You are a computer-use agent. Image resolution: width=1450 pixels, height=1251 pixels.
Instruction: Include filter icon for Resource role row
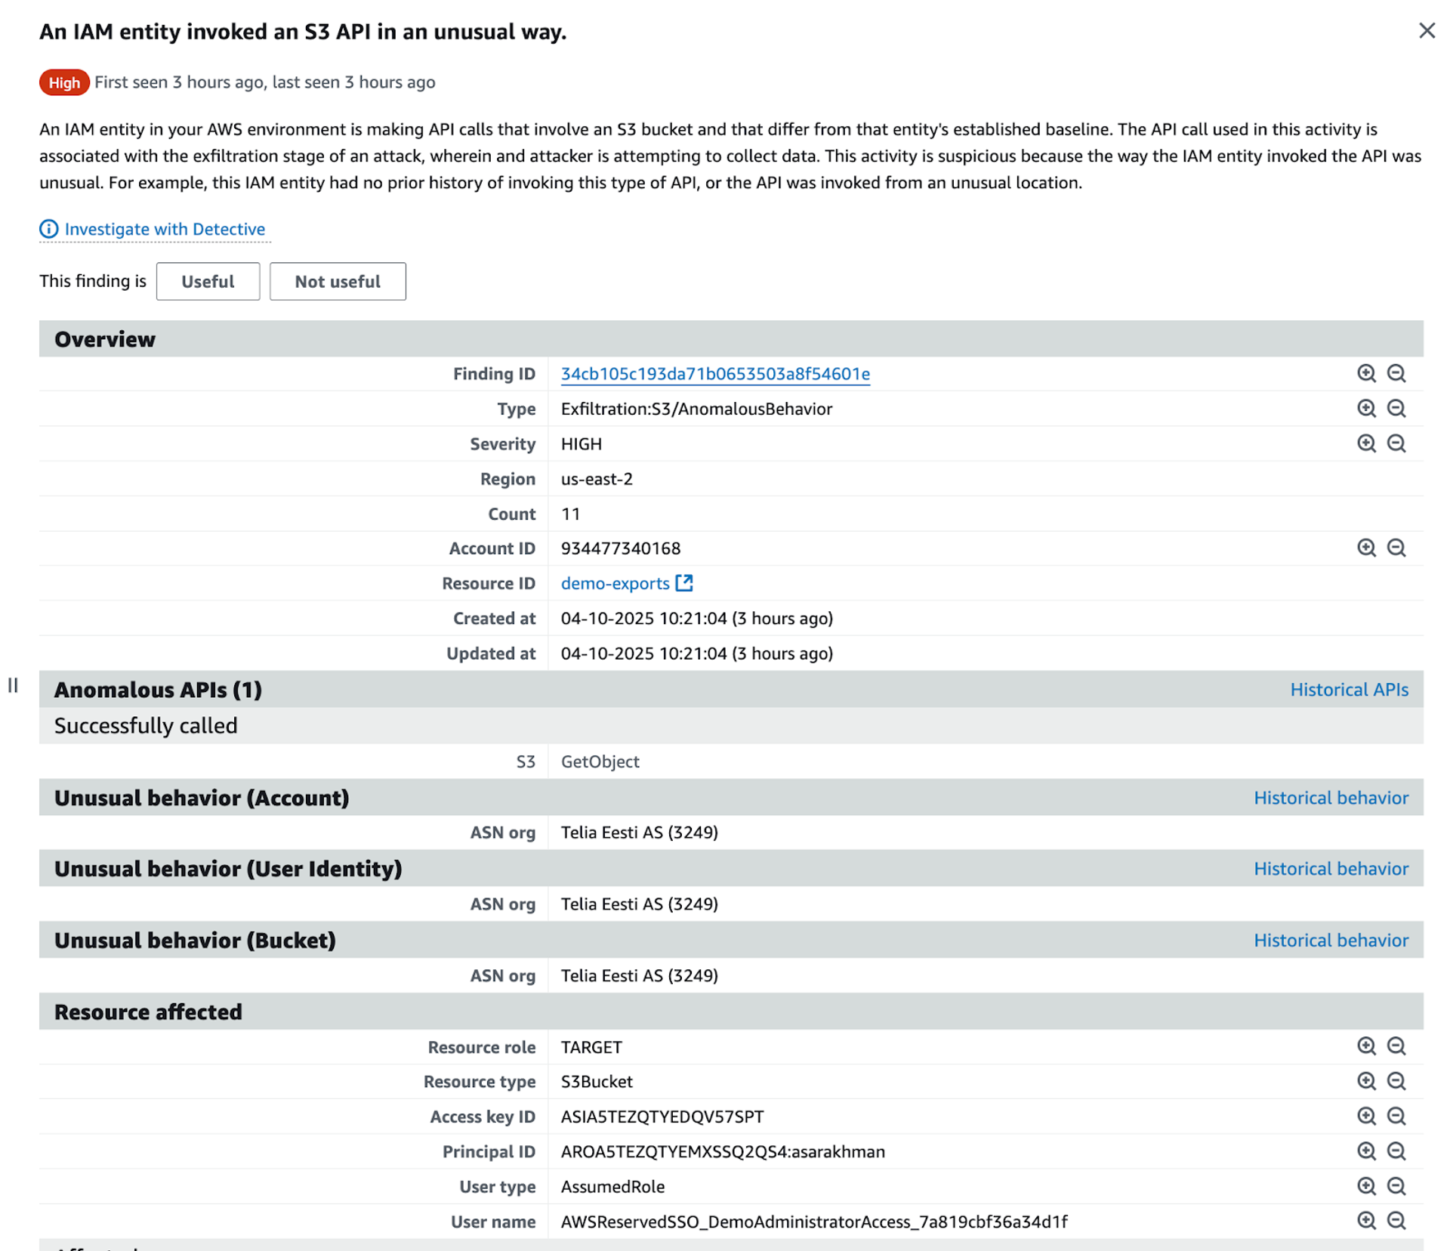click(x=1366, y=1046)
